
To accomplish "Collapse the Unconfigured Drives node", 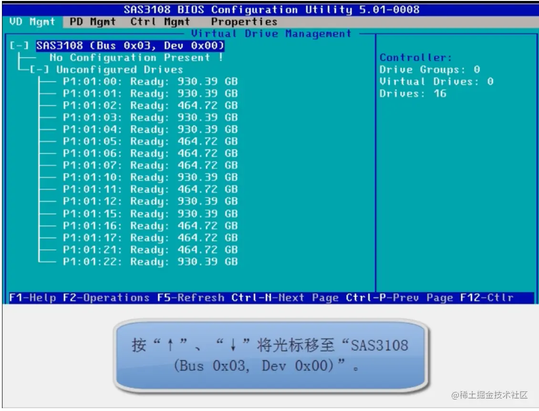I will 39,70.
